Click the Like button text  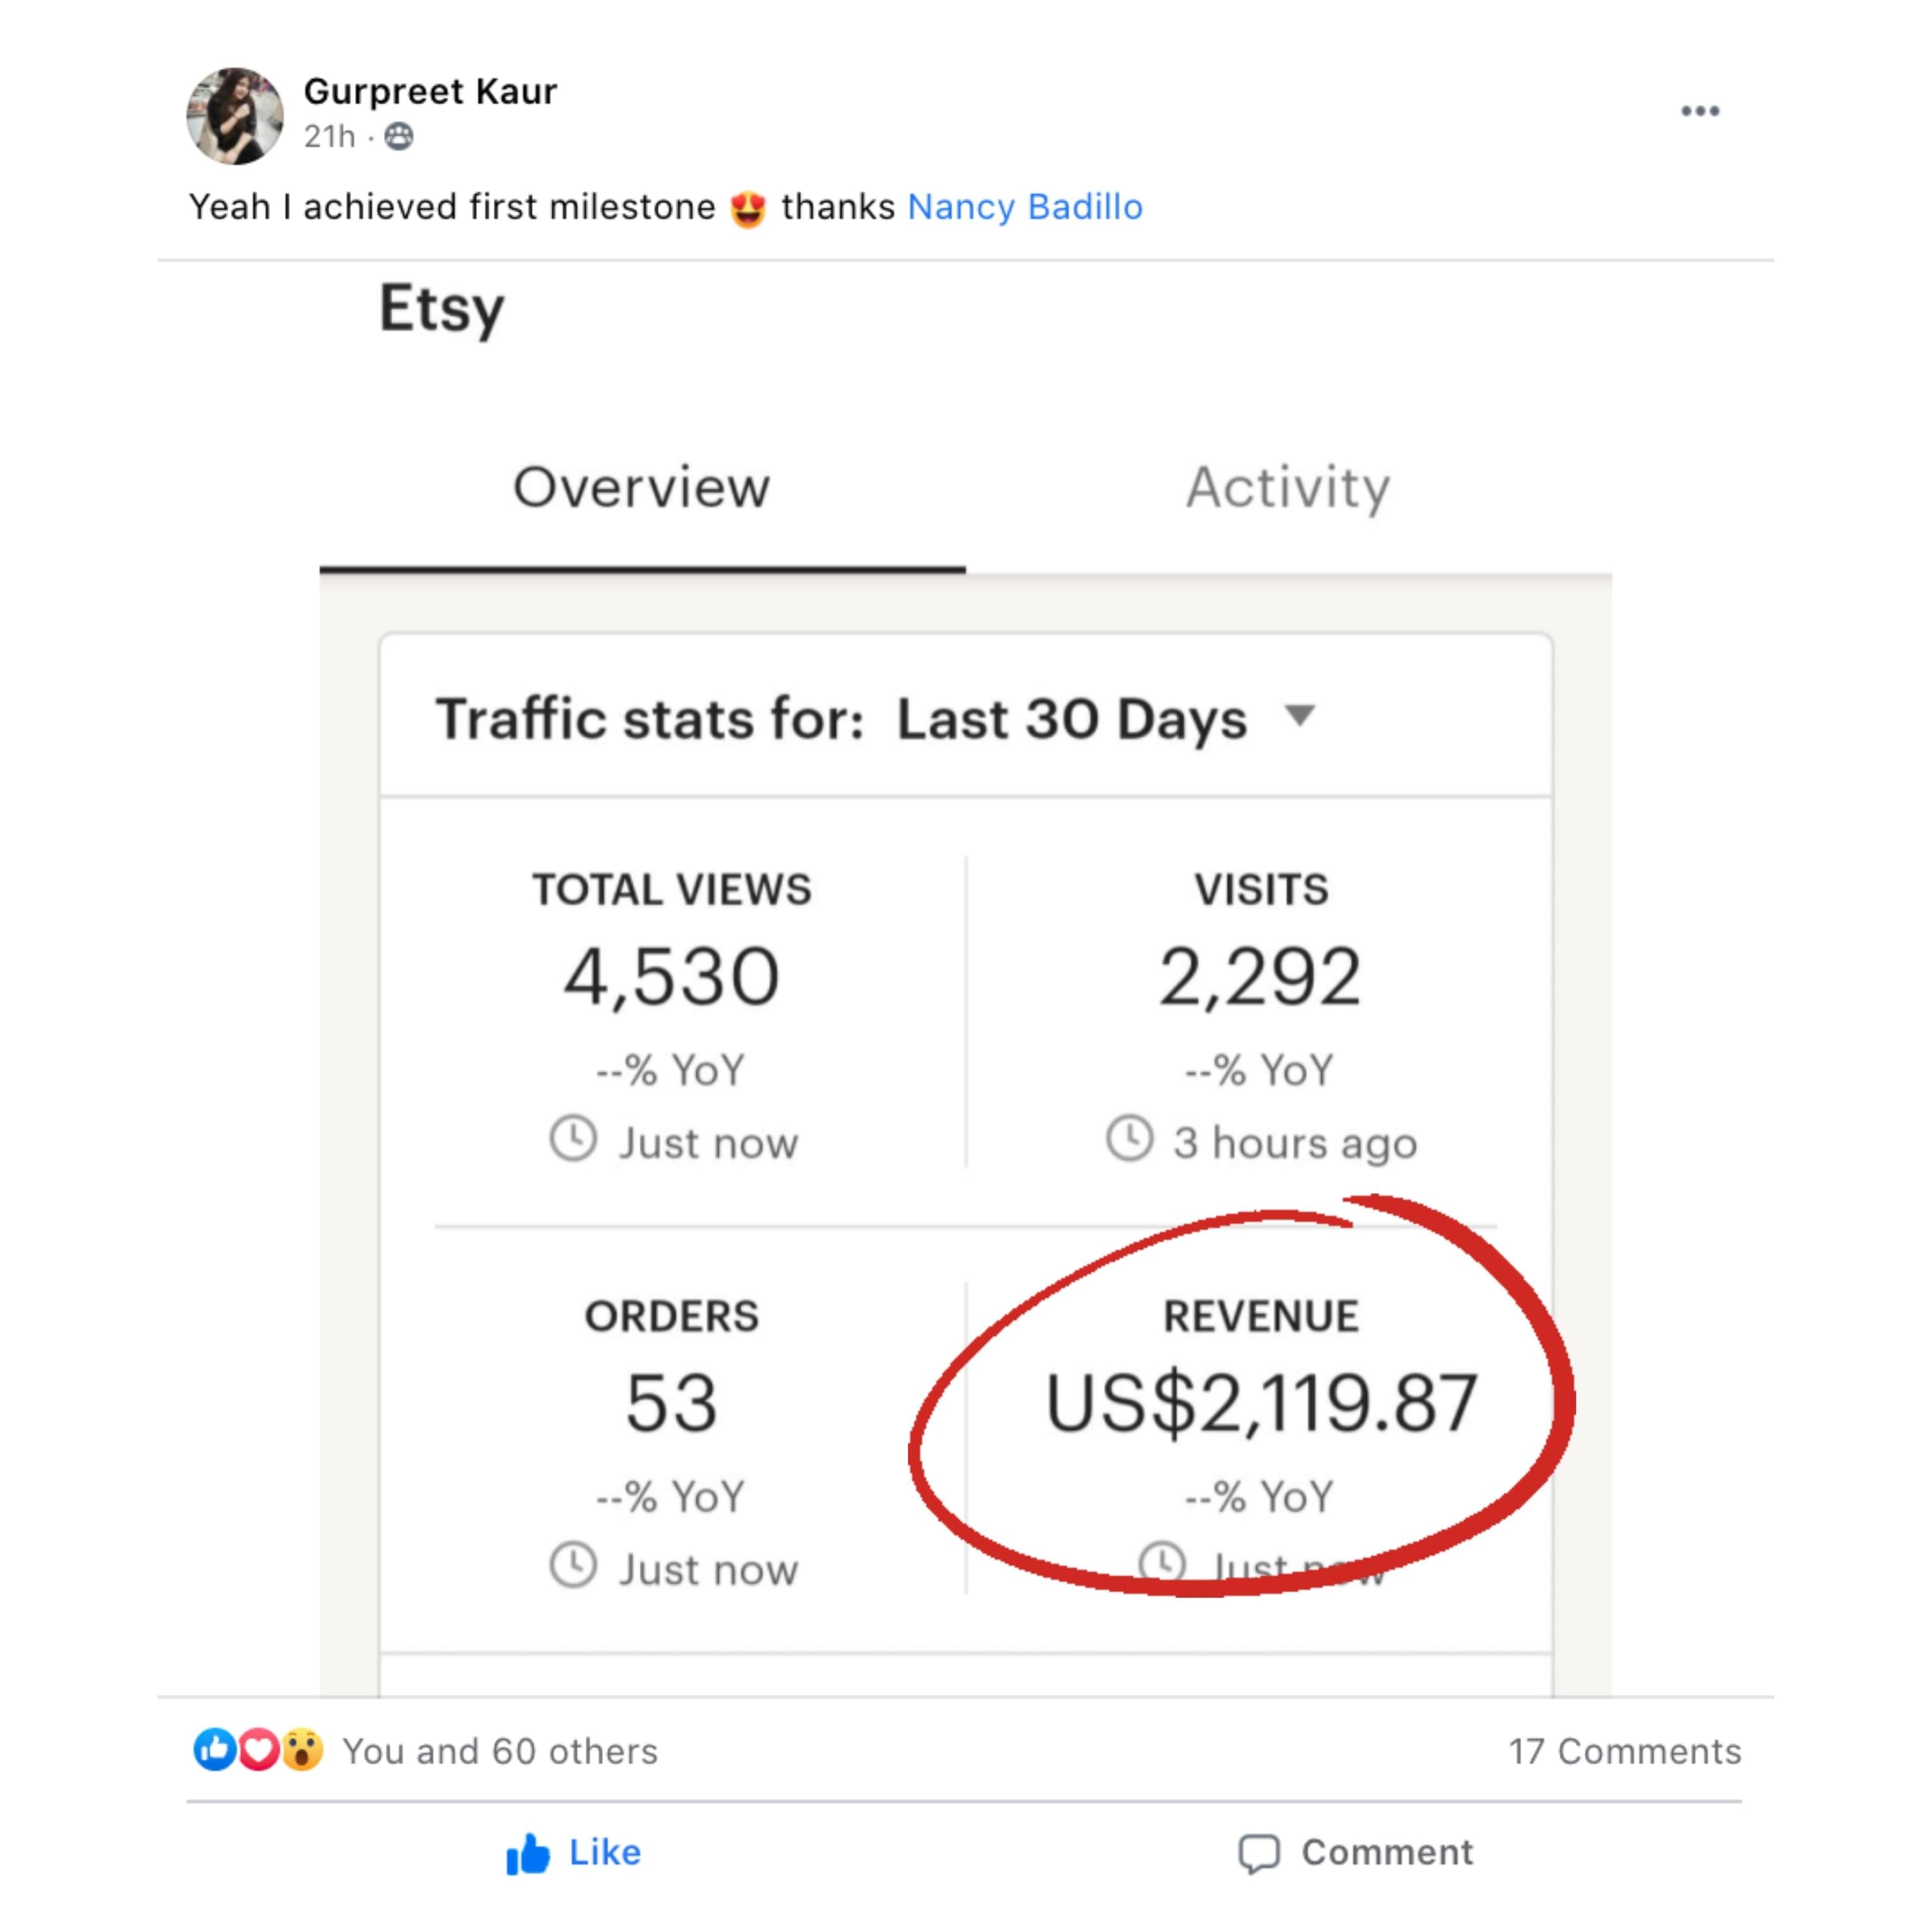tap(605, 1852)
